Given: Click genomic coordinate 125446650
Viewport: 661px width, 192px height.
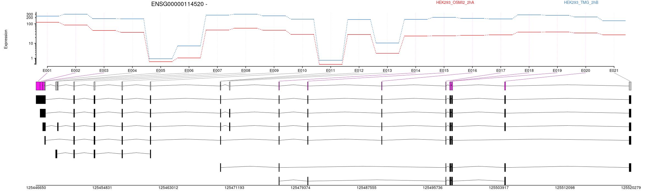Looking at the screenshot, I should click(x=36, y=188).
